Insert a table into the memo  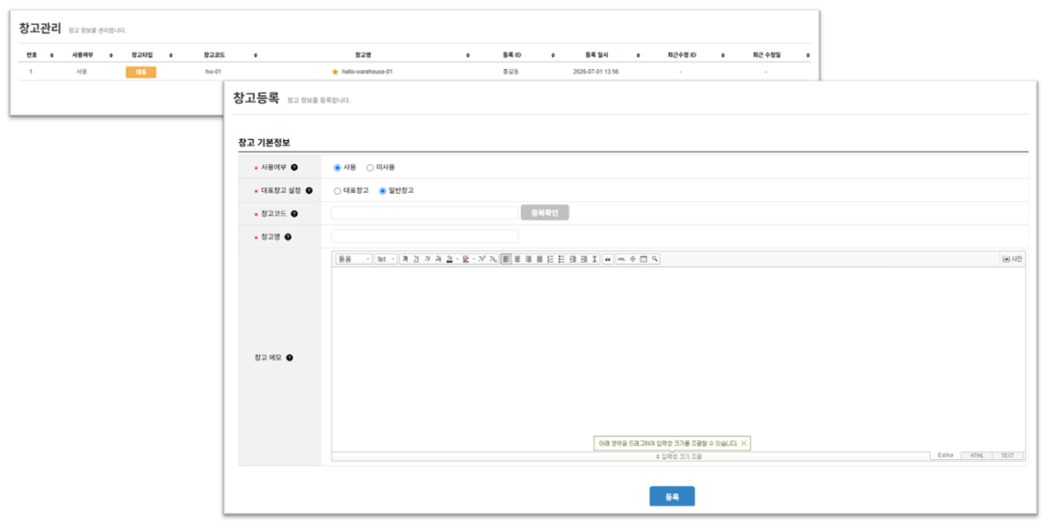(x=643, y=260)
